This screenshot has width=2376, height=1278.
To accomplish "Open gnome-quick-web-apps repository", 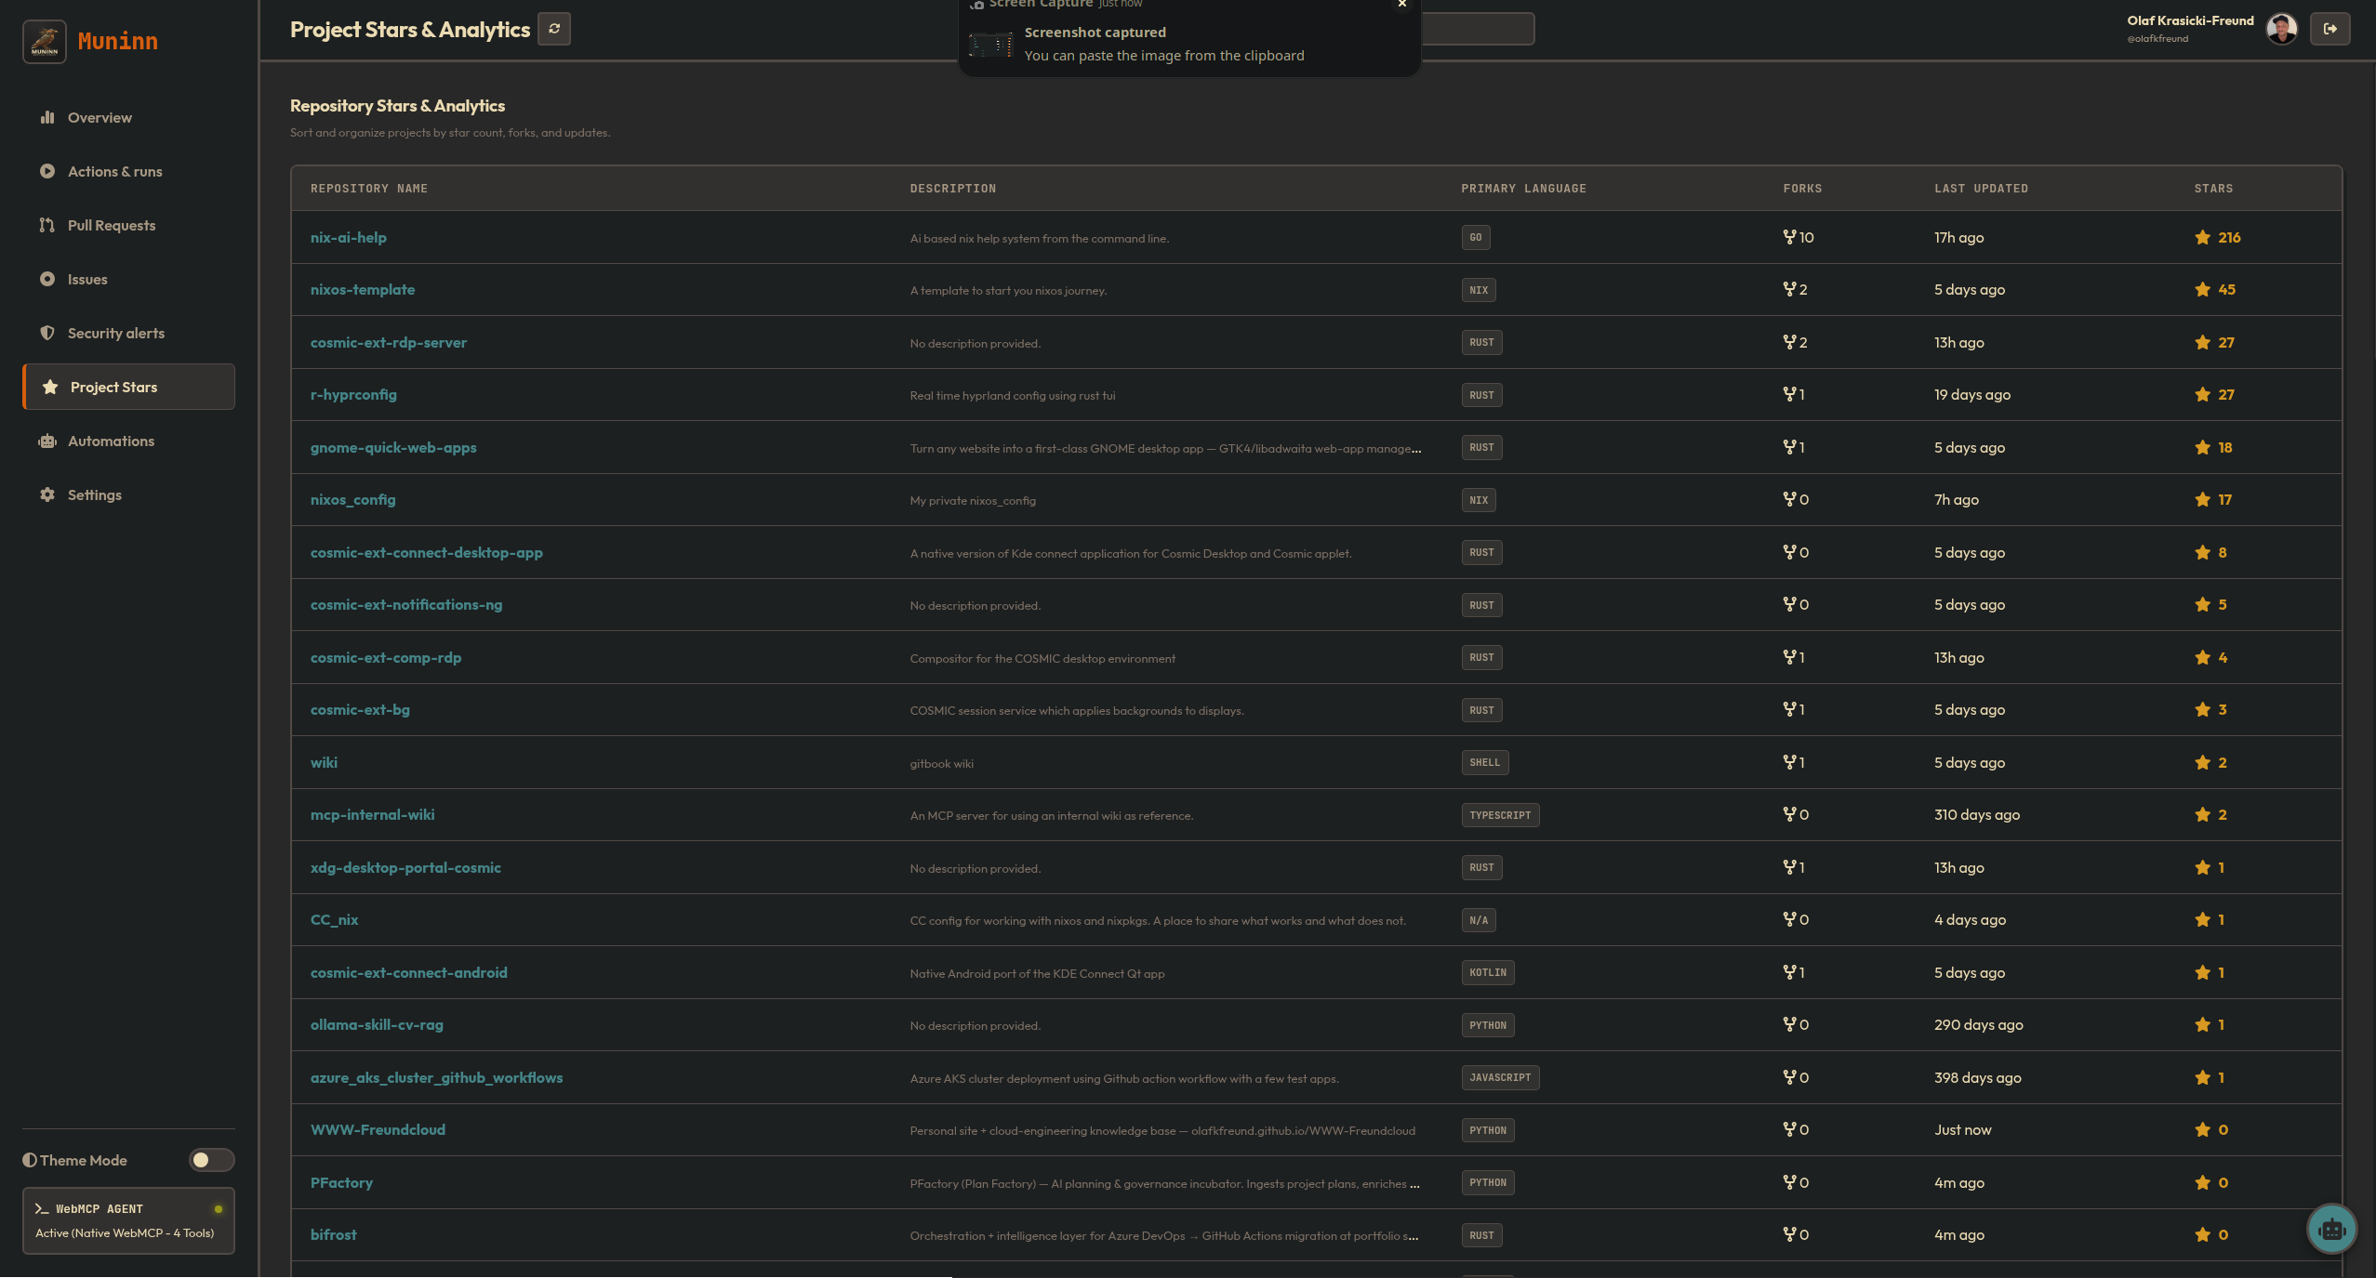I will point(393,447).
